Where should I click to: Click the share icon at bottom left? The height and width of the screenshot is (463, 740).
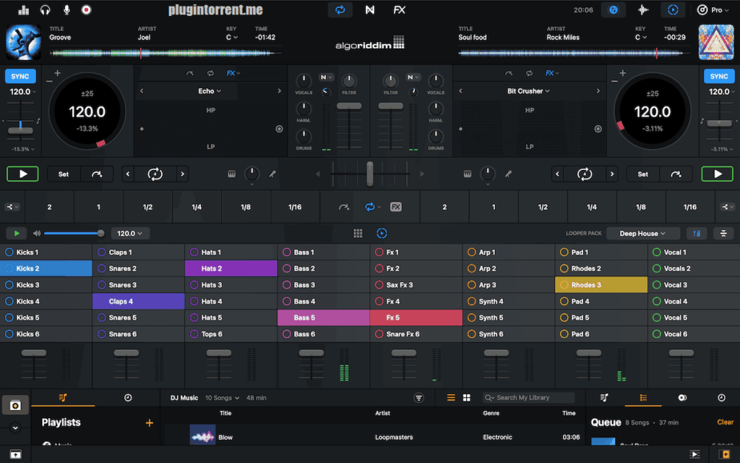pyautogui.click(x=15, y=454)
